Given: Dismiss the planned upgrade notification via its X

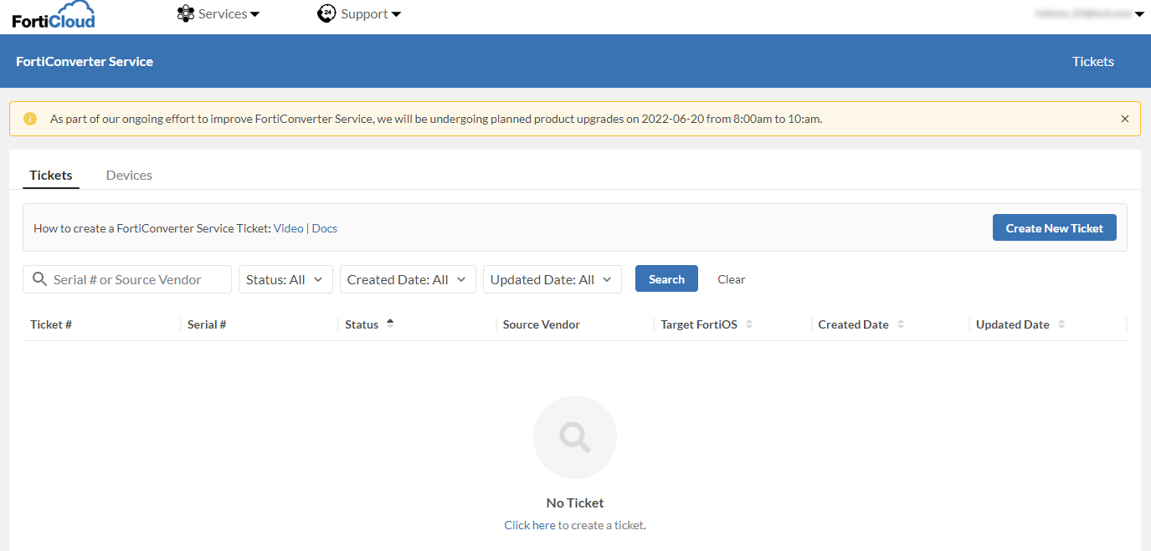Looking at the screenshot, I should coord(1124,118).
